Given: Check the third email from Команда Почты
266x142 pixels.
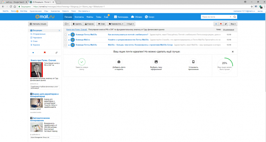Looking at the screenshot, I should (x=65, y=45).
